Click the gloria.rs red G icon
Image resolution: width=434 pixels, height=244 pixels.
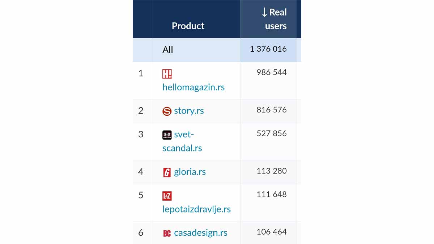pos(167,172)
